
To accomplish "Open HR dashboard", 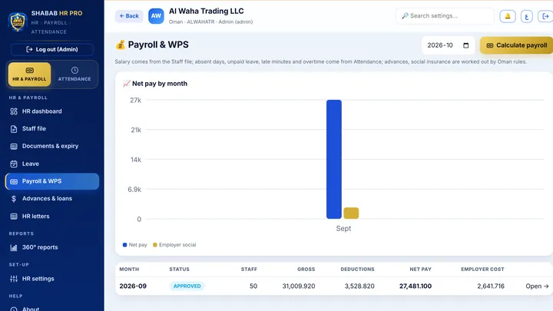I will click(52, 111).
